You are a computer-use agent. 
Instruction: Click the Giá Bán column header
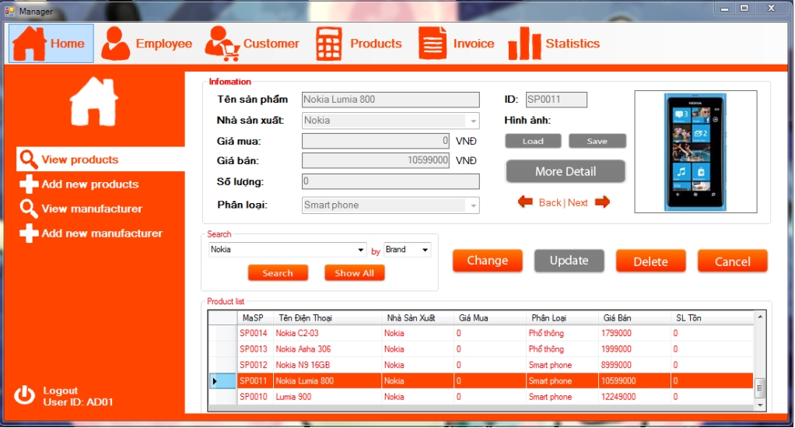coord(634,318)
